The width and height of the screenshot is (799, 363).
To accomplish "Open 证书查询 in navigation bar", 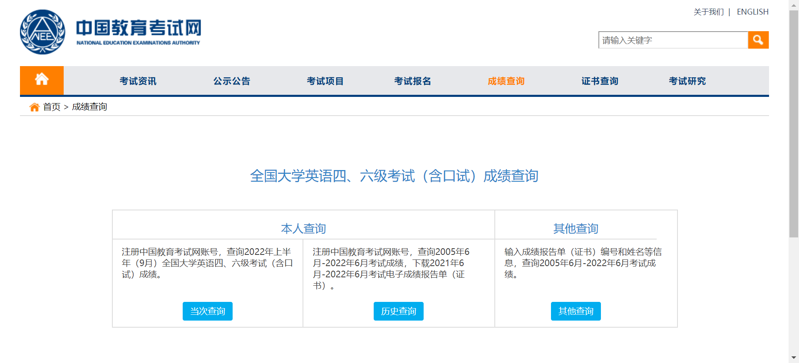I will [600, 81].
